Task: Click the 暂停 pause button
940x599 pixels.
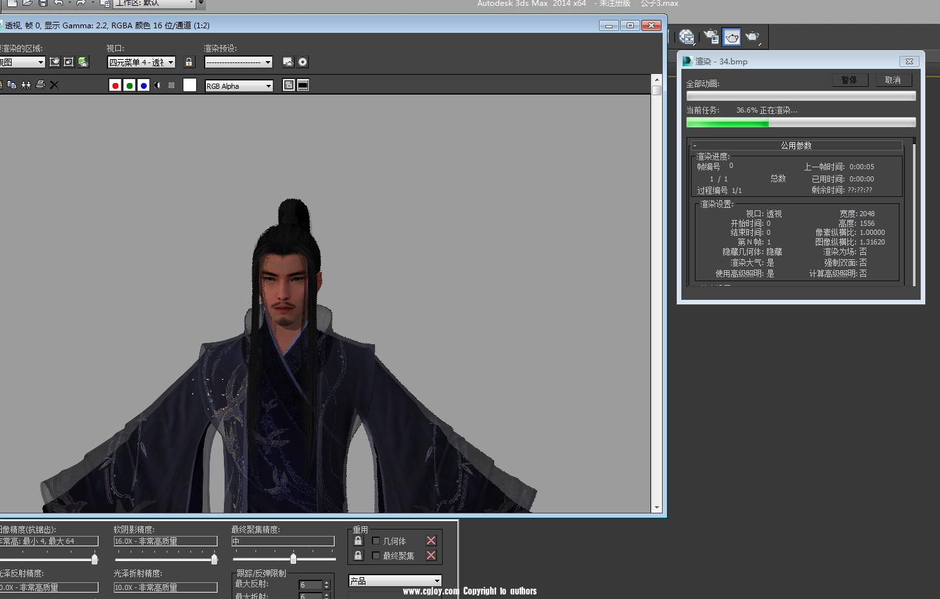Action: point(849,80)
